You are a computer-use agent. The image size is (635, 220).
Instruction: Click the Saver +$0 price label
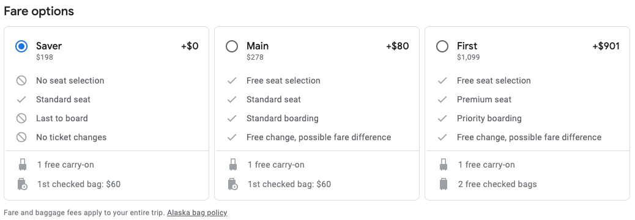[x=190, y=46]
